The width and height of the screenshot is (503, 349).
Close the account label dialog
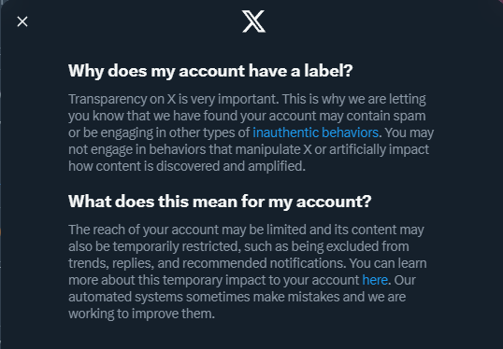(x=22, y=21)
